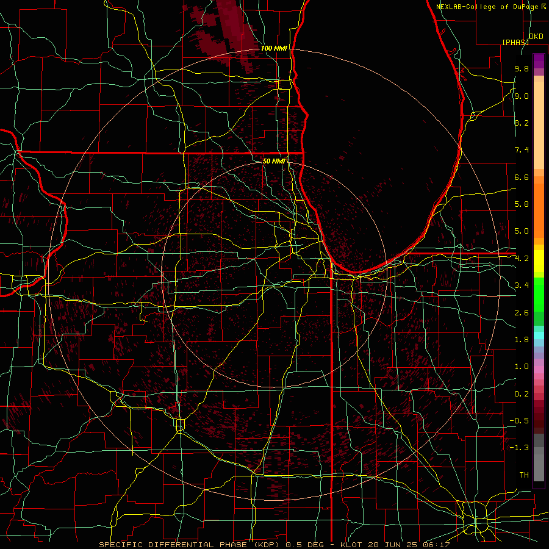The image size is (549, 549).
Task: Pick the bright yellow color bar segment
Action: (x=539, y=261)
